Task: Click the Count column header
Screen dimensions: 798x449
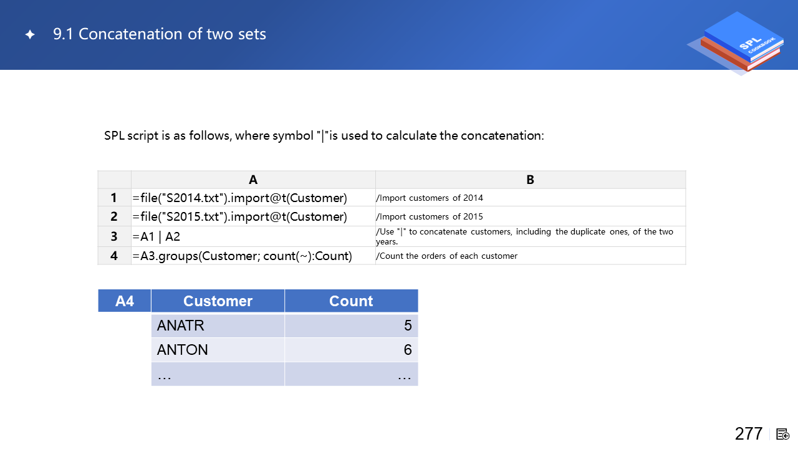Action: 351,301
